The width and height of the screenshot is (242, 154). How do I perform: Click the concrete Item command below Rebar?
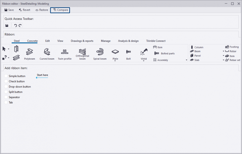pos(230,56)
